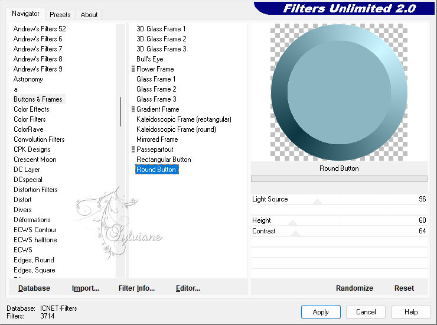Select the 3D Glass Frame 1 filter
The height and width of the screenshot is (325, 437).
(161, 29)
